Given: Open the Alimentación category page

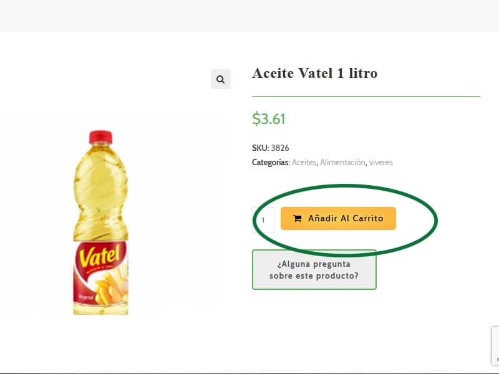Looking at the screenshot, I should [342, 162].
